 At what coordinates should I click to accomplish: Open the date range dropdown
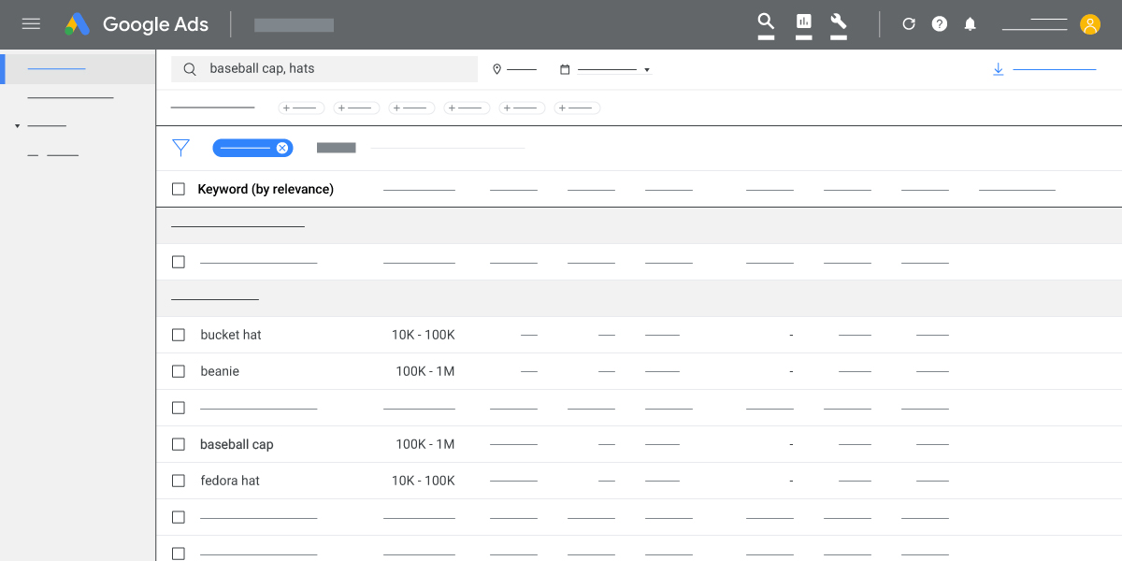[x=646, y=69]
